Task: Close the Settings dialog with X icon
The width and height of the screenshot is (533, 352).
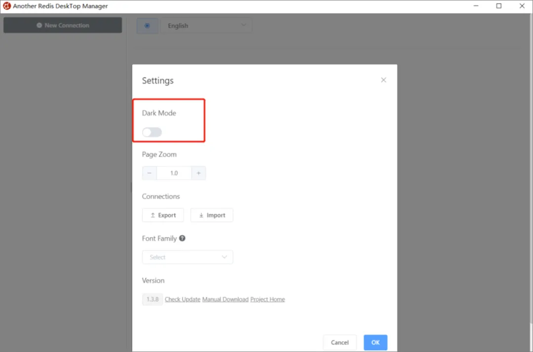Action: click(383, 80)
